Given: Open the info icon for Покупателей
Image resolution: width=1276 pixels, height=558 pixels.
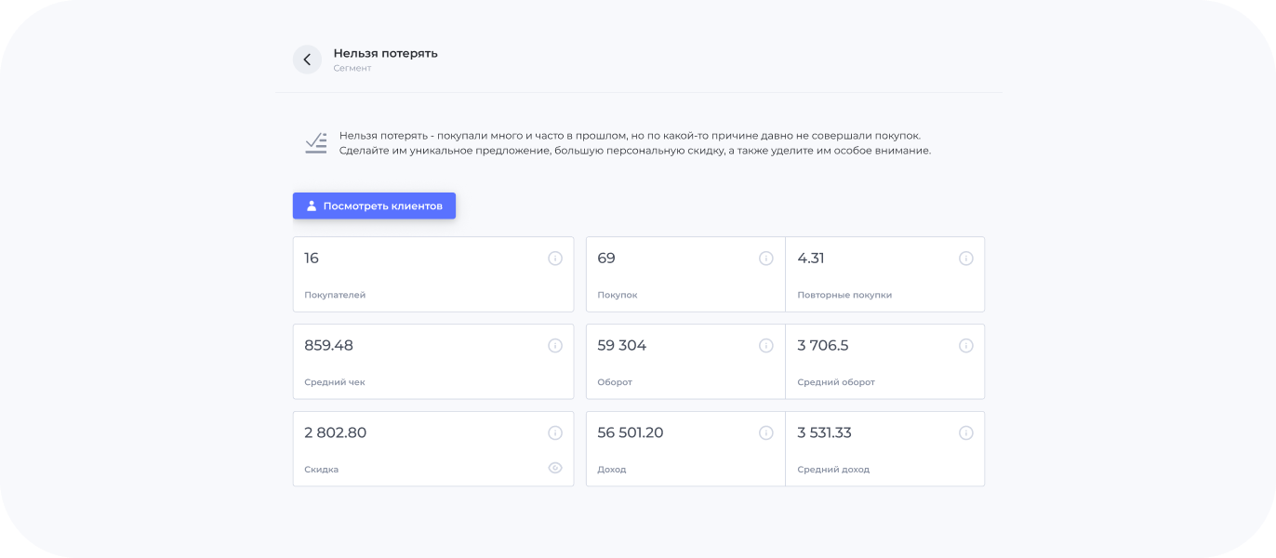Looking at the screenshot, I should click(555, 259).
